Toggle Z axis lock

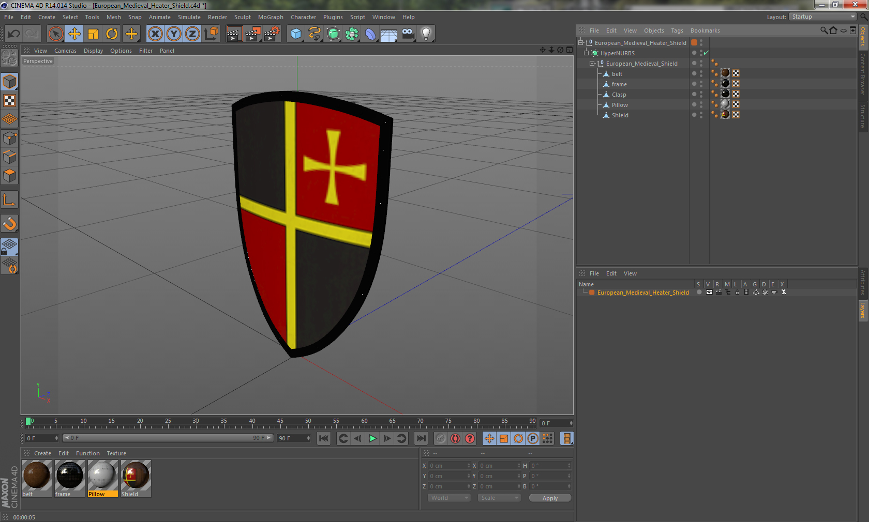click(x=192, y=34)
